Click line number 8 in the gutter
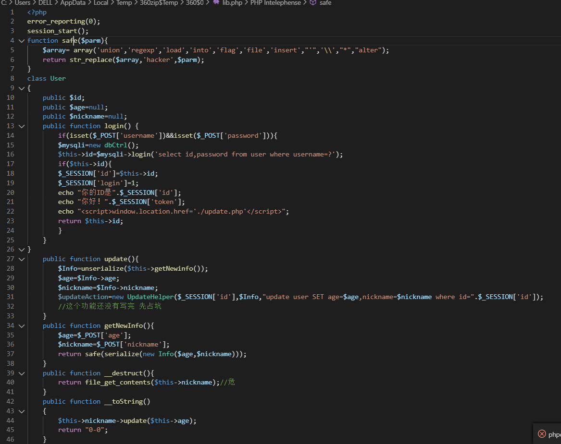 click(12, 78)
